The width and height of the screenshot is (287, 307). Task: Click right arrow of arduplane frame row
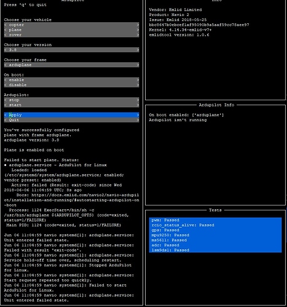[x=138, y=65]
